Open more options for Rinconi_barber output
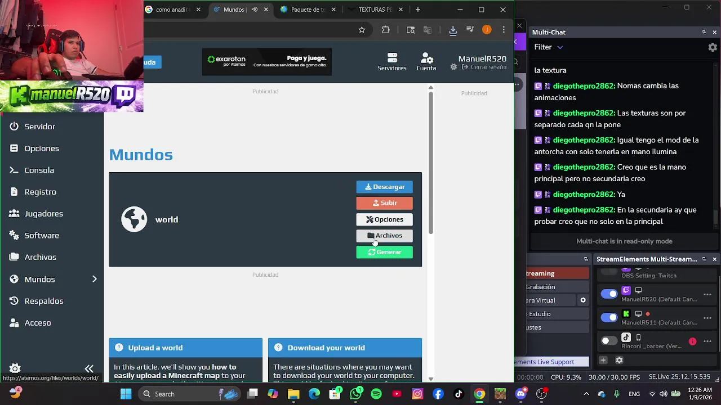 pyautogui.click(x=707, y=341)
